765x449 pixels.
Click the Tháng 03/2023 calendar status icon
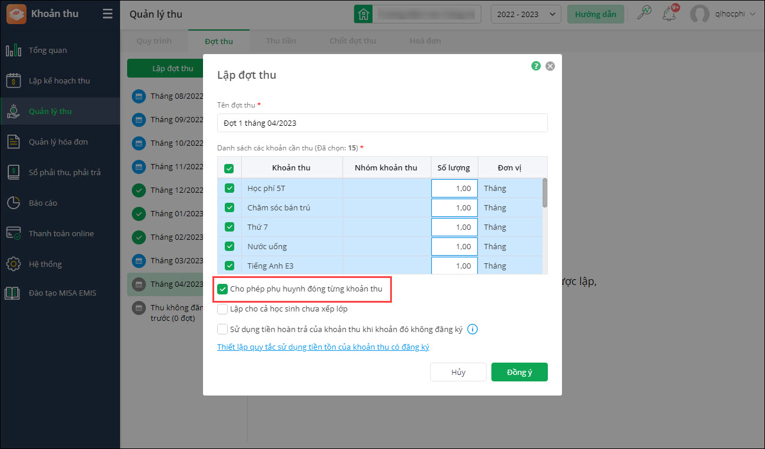(138, 260)
